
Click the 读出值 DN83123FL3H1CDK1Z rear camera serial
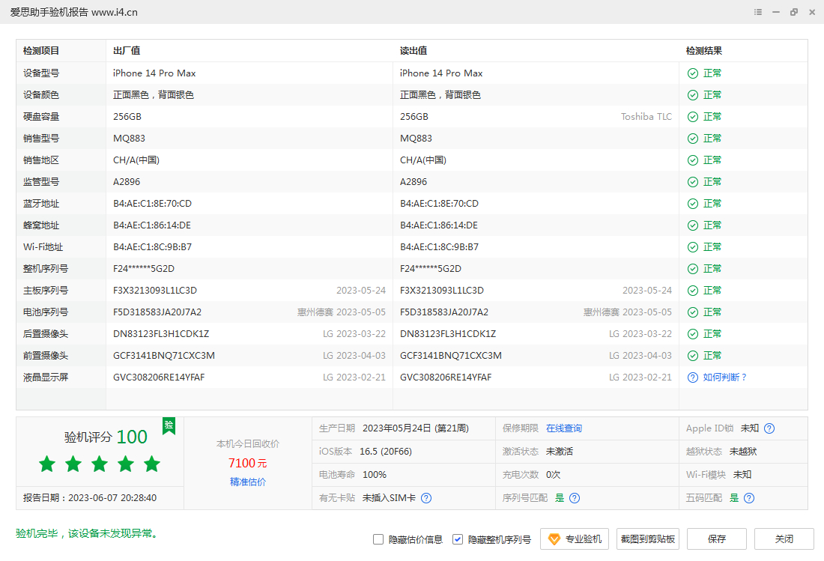448,334
